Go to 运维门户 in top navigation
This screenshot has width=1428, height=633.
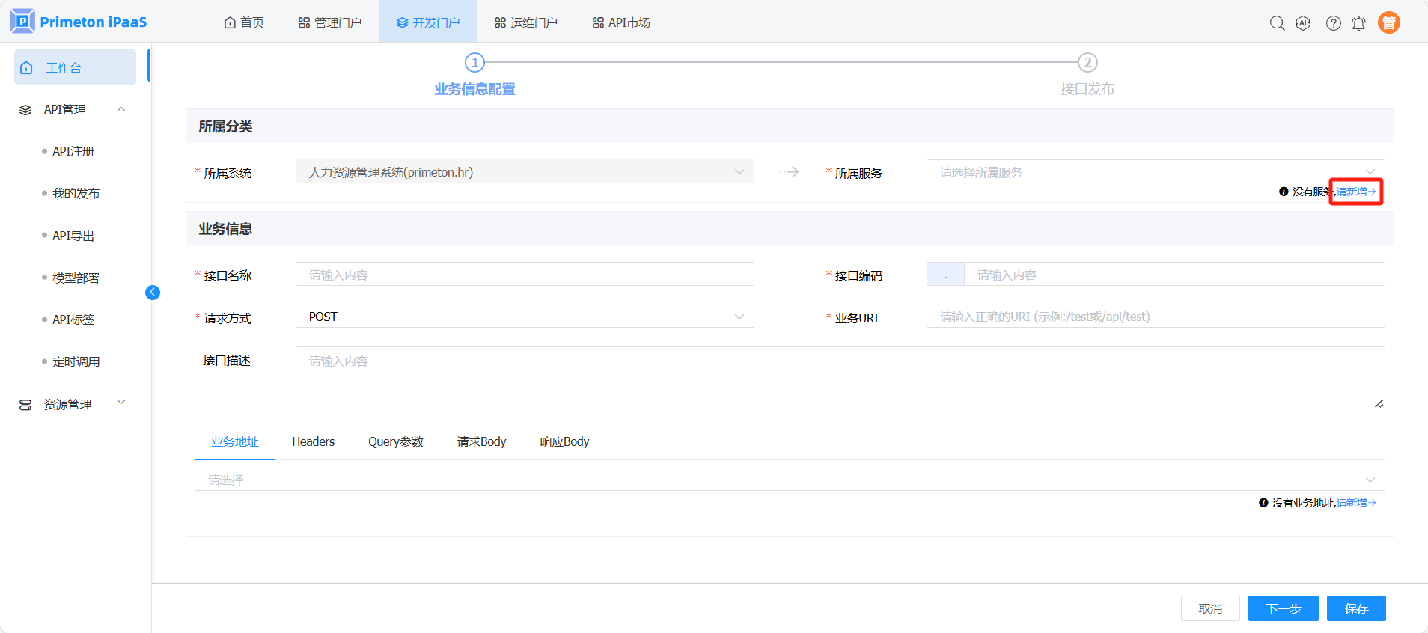pyautogui.click(x=526, y=22)
